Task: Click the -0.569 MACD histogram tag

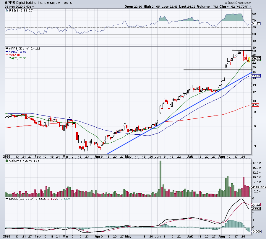Action: 256,232
